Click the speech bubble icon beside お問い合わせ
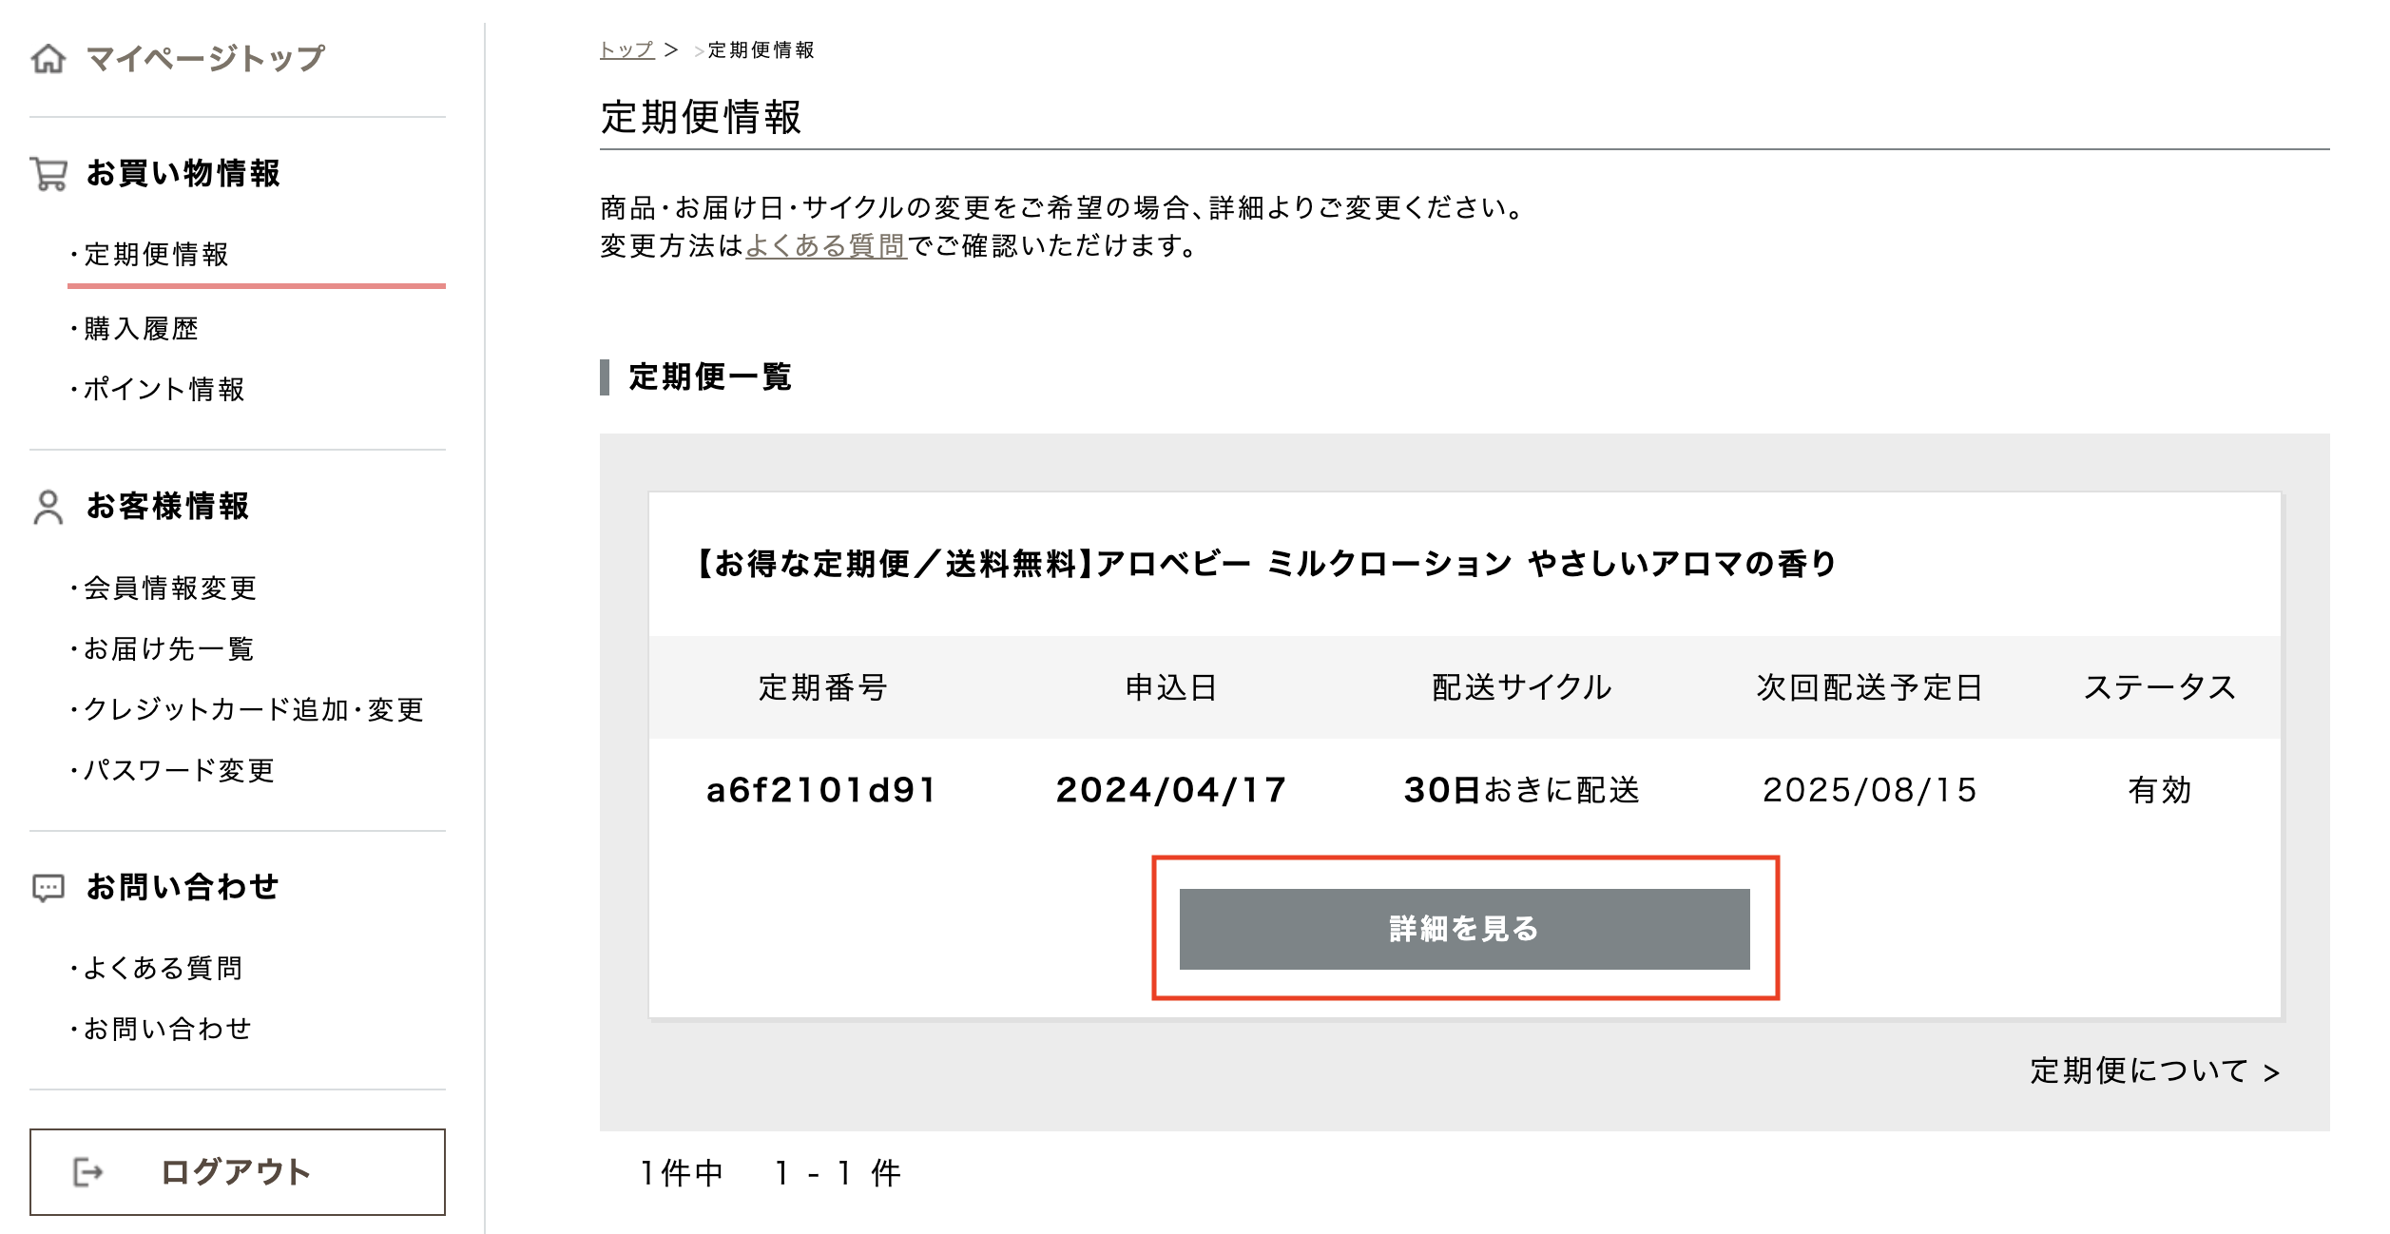This screenshot has width=2390, height=1234. point(48,888)
